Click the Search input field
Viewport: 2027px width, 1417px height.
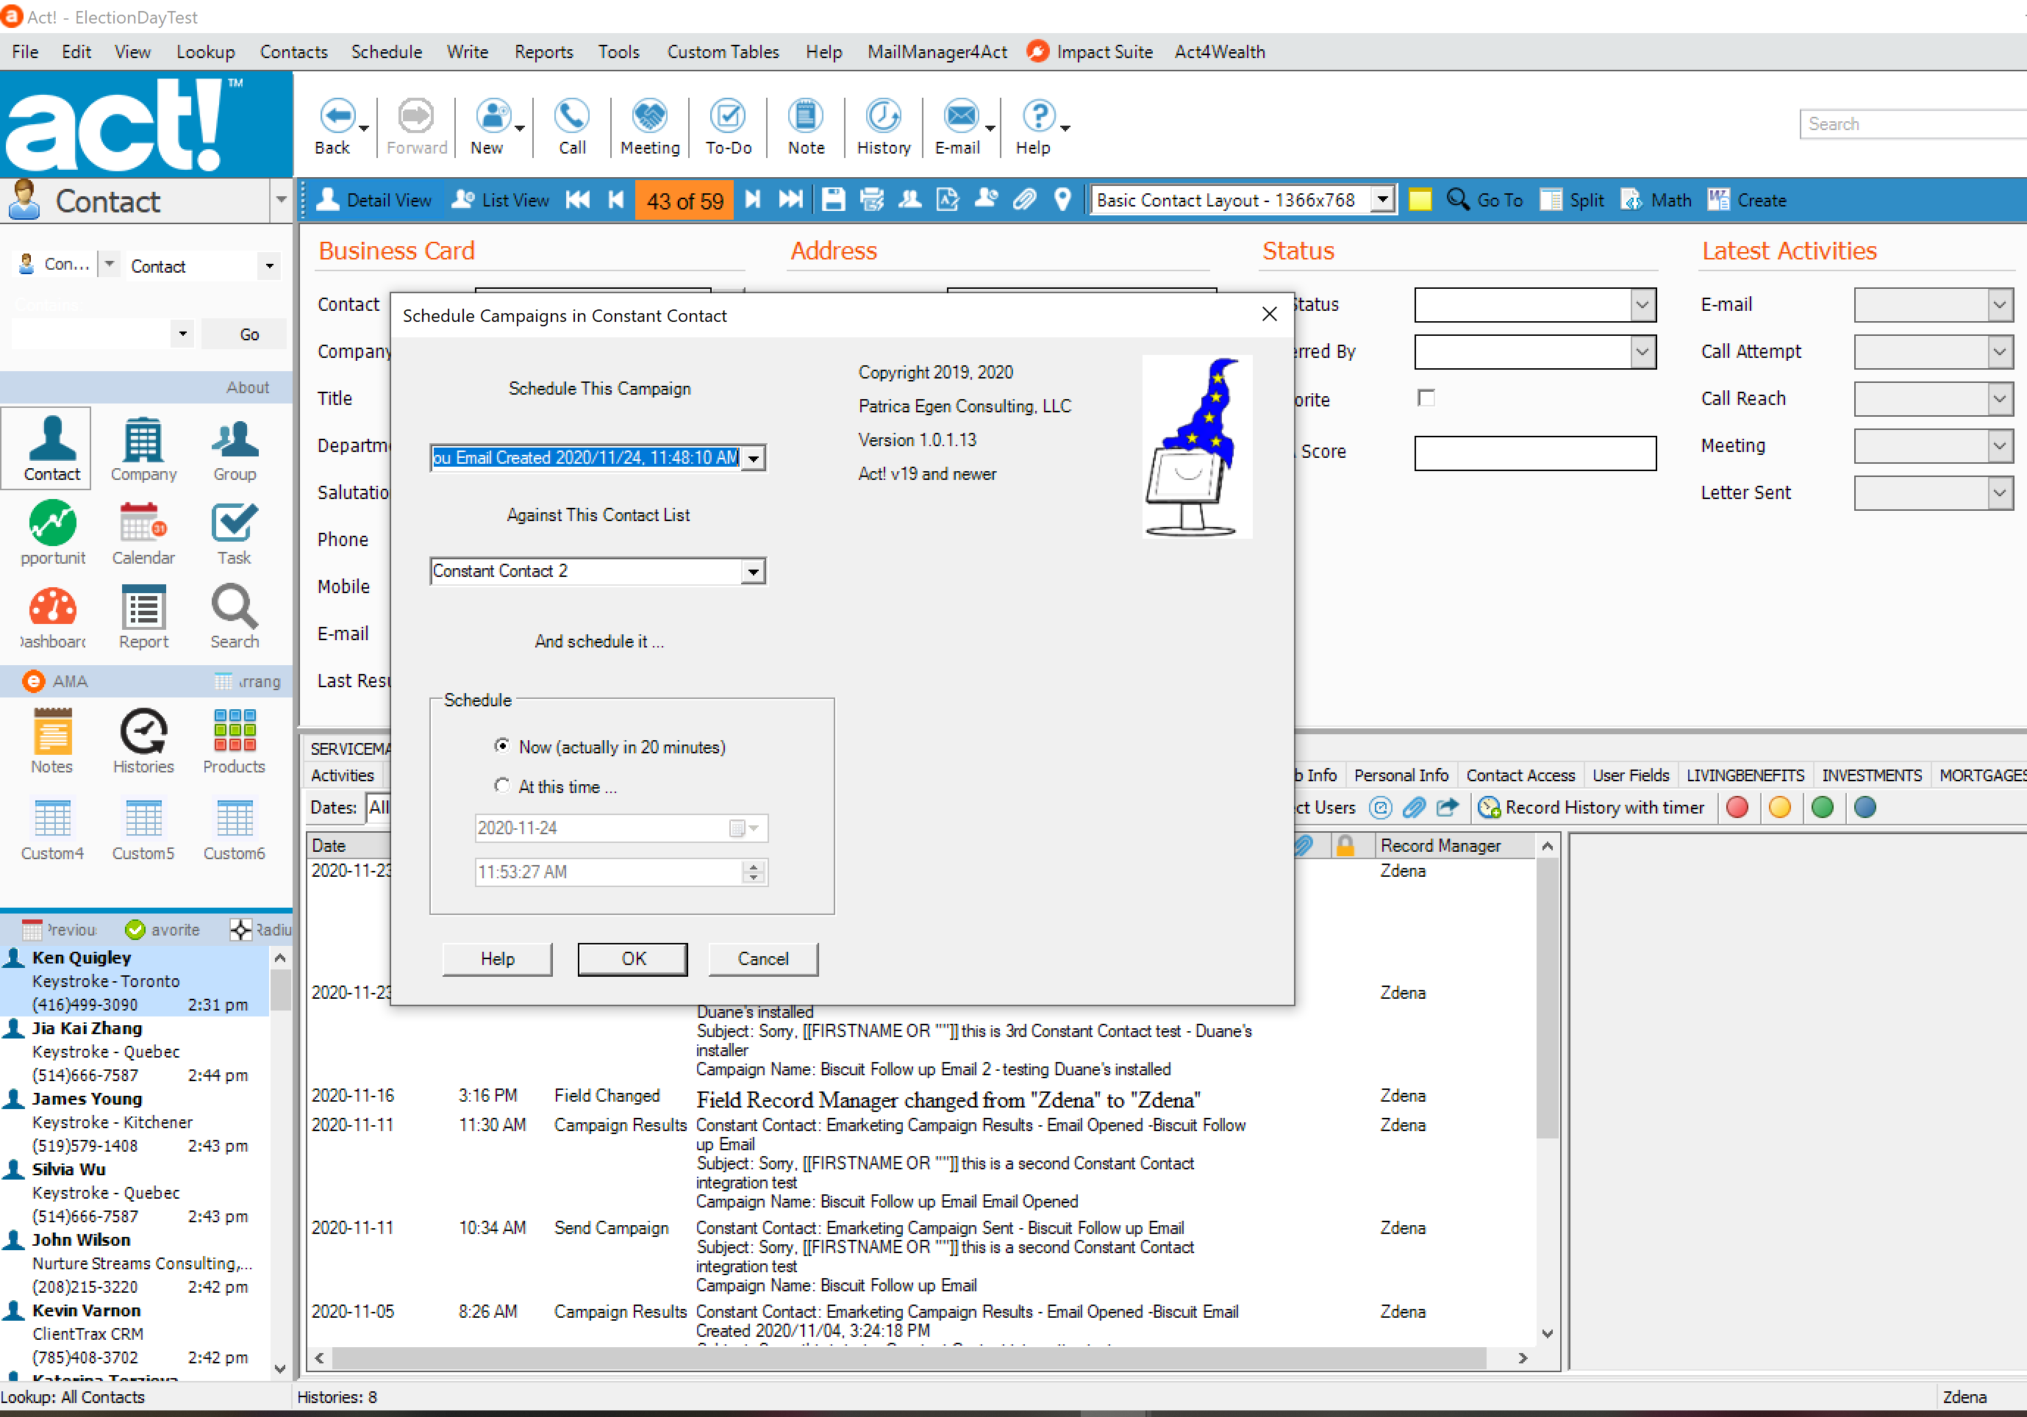tap(1913, 124)
